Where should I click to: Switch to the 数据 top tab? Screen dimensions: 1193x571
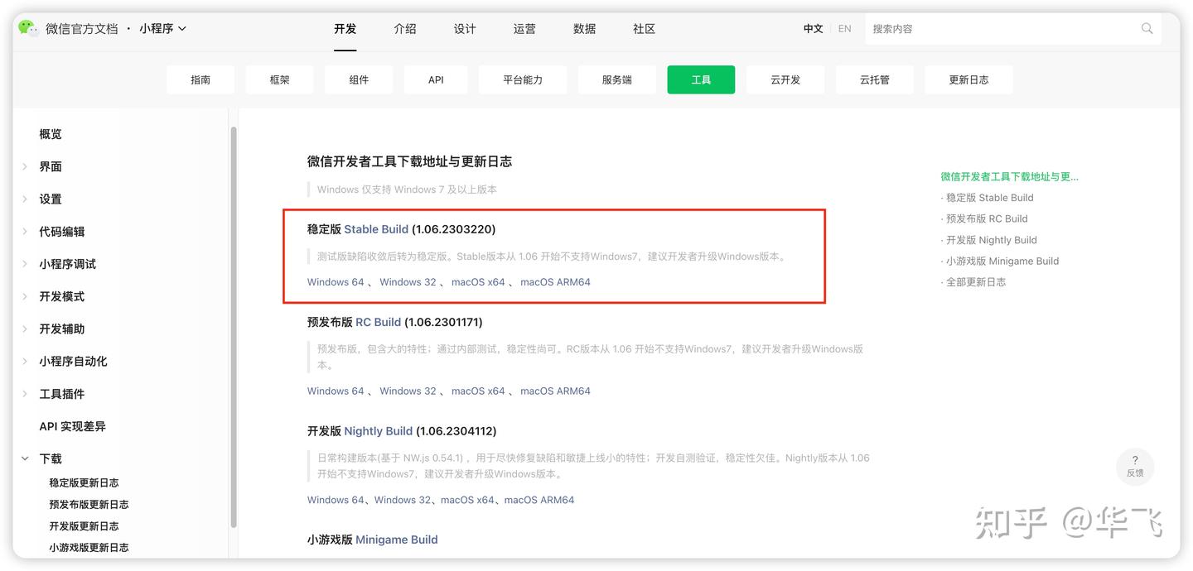(x=584, y=28)
